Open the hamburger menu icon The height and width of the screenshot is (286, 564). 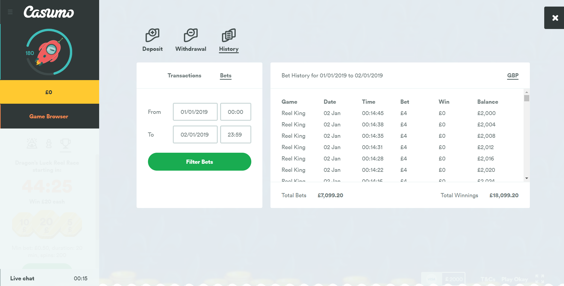[10, 12]
